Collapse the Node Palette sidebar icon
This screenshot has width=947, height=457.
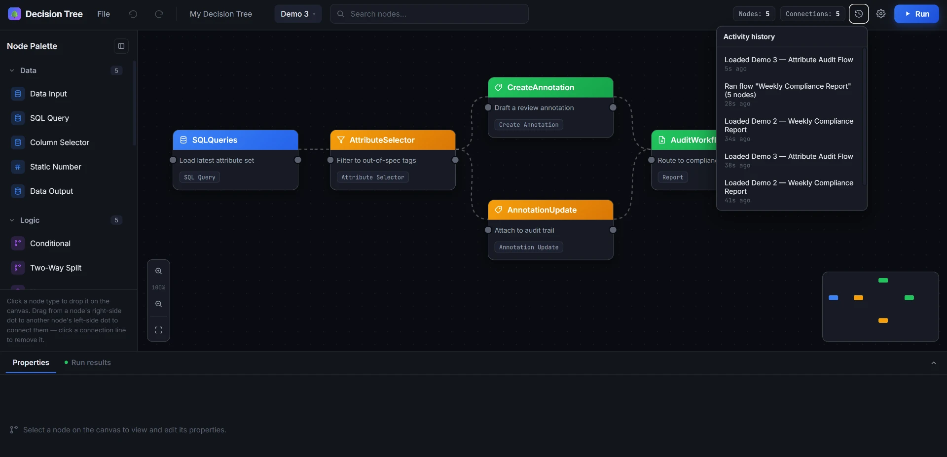coord(121,46)
